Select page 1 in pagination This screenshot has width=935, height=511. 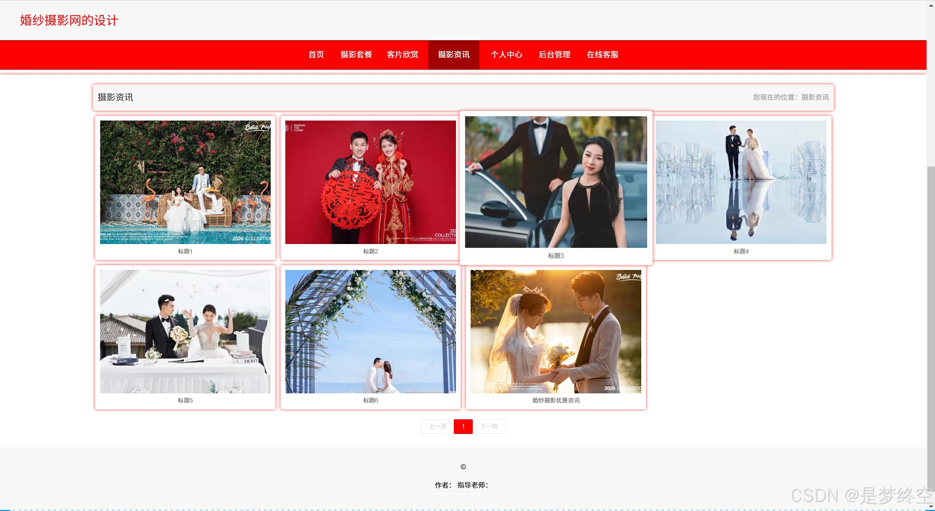tap(463, 426)
